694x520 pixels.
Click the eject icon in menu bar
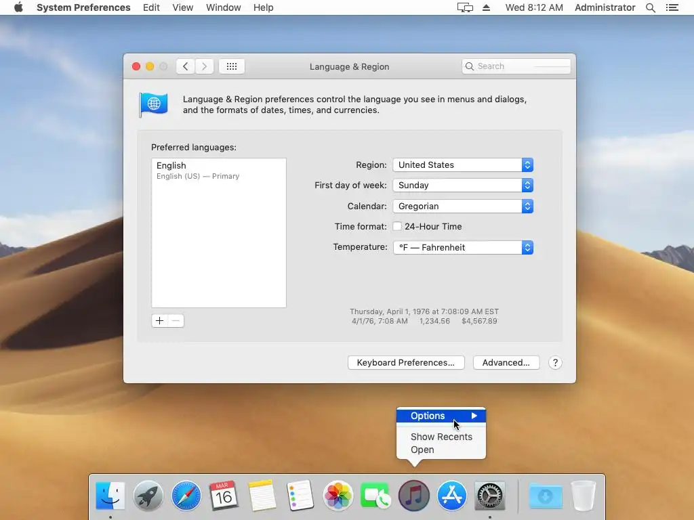[x=486, y=7]
